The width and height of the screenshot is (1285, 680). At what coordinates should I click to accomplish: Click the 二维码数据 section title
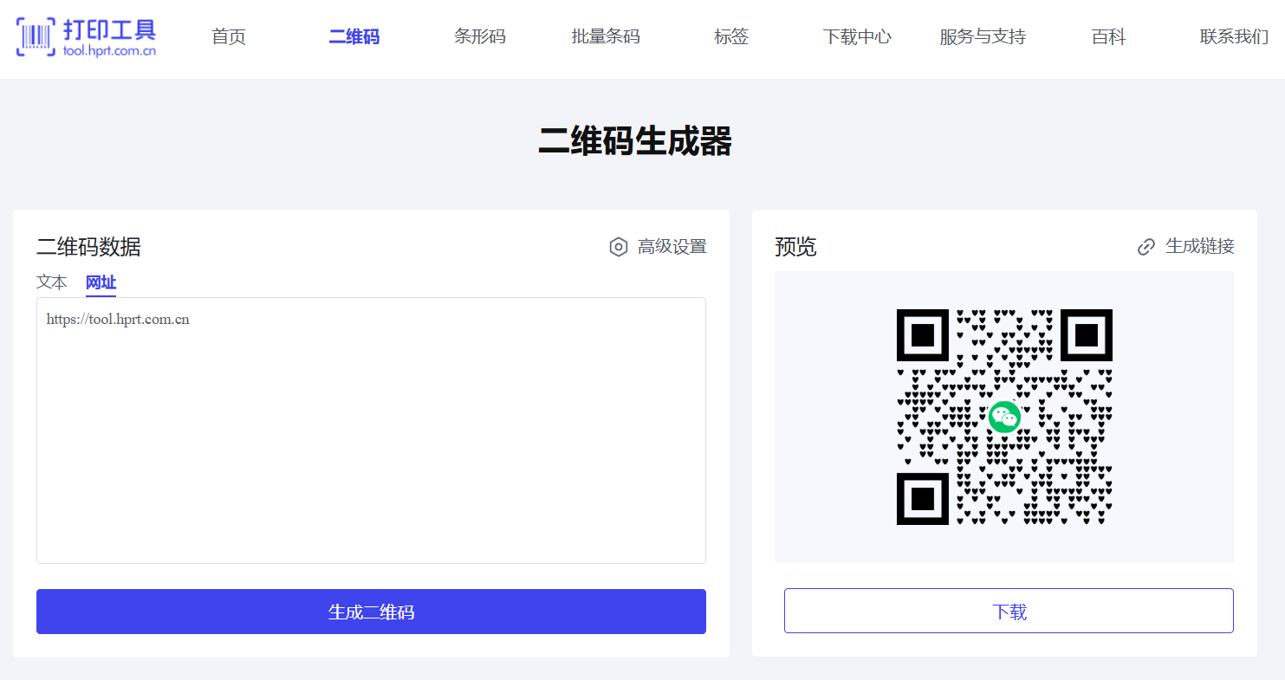tap(88, 247)
